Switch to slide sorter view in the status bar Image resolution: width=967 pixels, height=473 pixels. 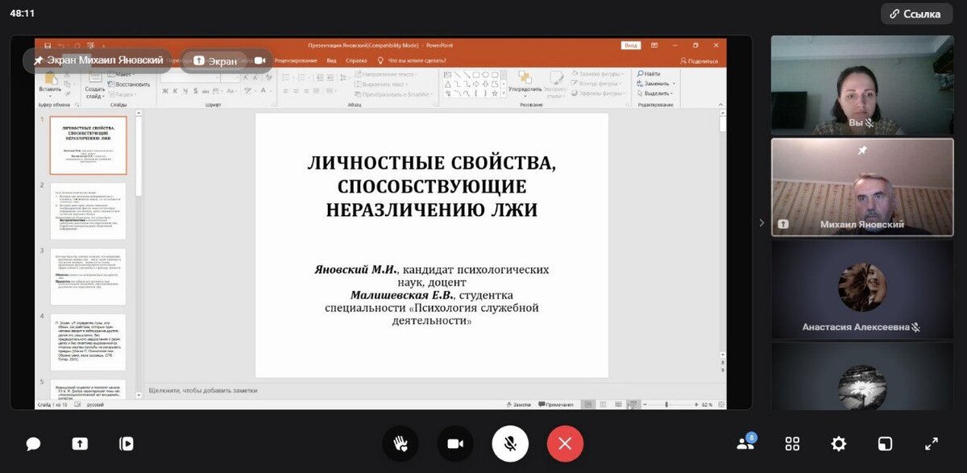603,405
